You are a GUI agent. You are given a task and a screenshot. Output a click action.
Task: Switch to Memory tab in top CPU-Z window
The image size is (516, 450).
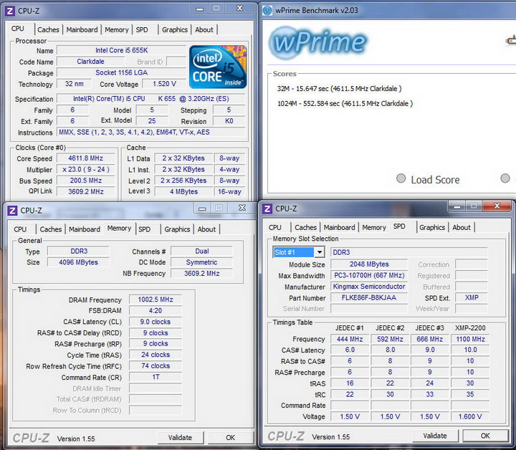[117, 29]
